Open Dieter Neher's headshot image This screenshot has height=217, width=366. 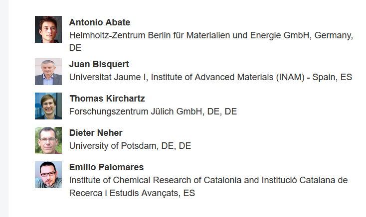[x=48, y=140]
